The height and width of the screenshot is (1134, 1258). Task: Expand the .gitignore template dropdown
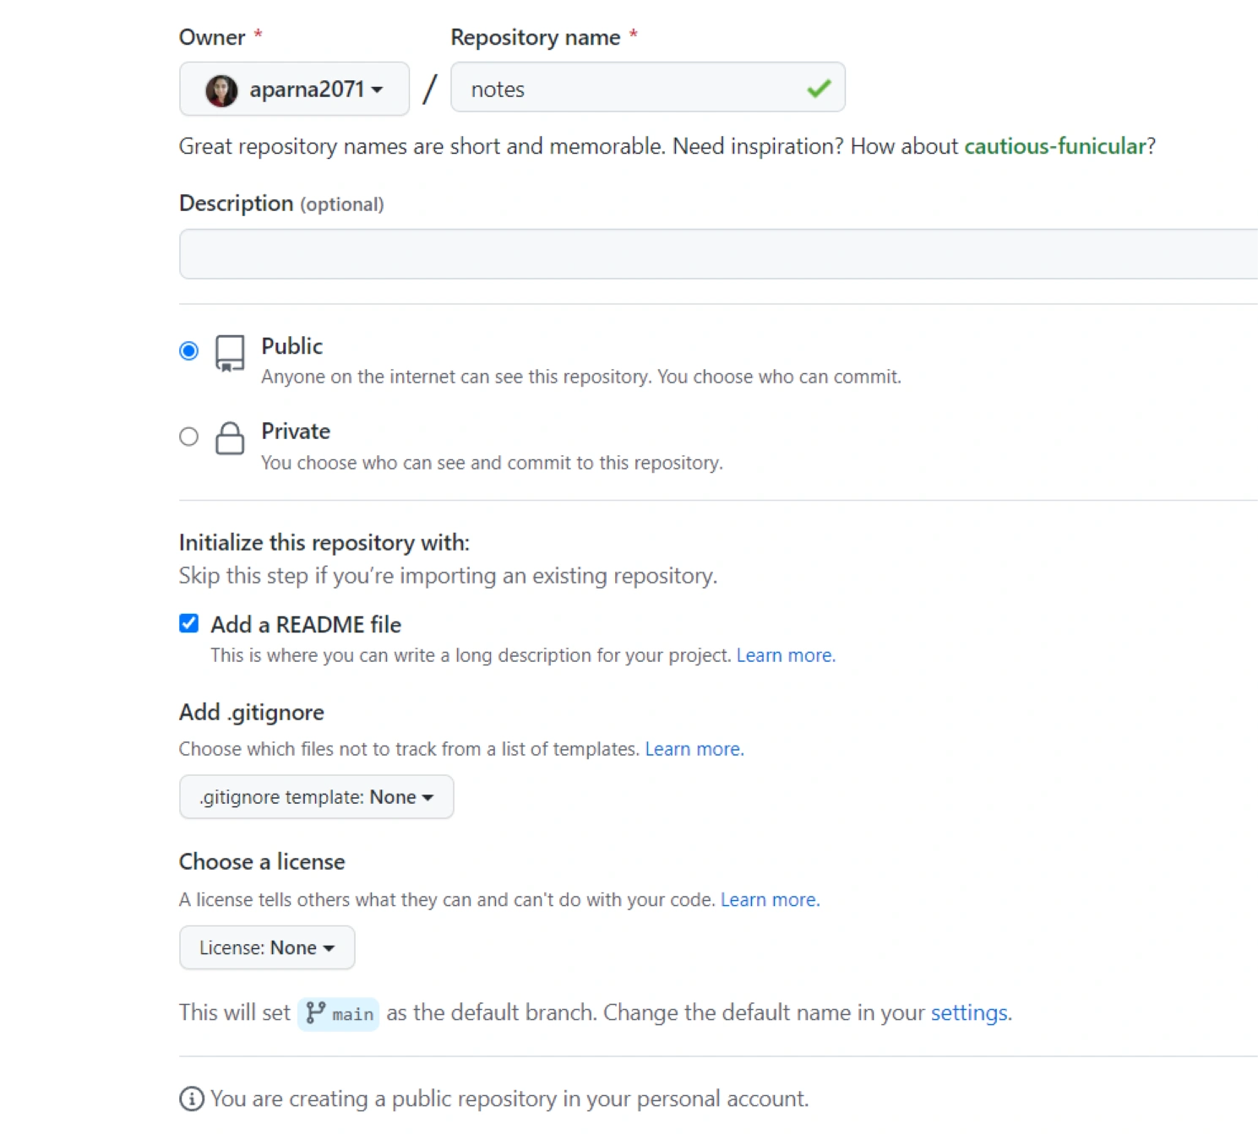click(316, 797)
